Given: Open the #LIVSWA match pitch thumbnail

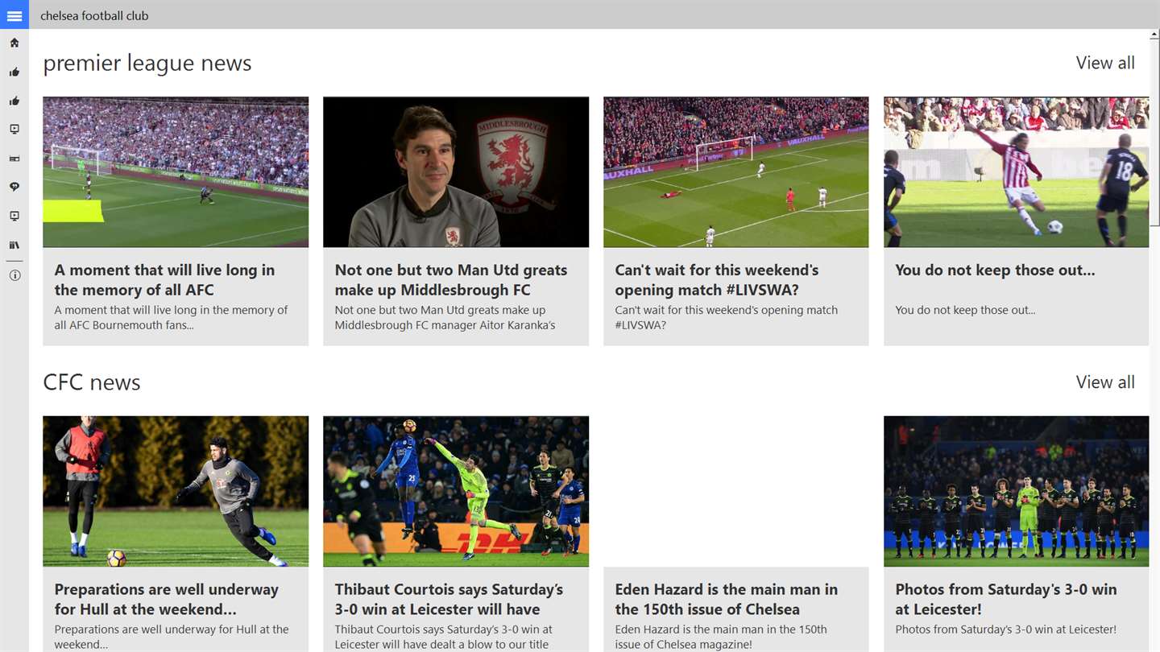Looking at the screenshot, I should click(x=736, y=172).
